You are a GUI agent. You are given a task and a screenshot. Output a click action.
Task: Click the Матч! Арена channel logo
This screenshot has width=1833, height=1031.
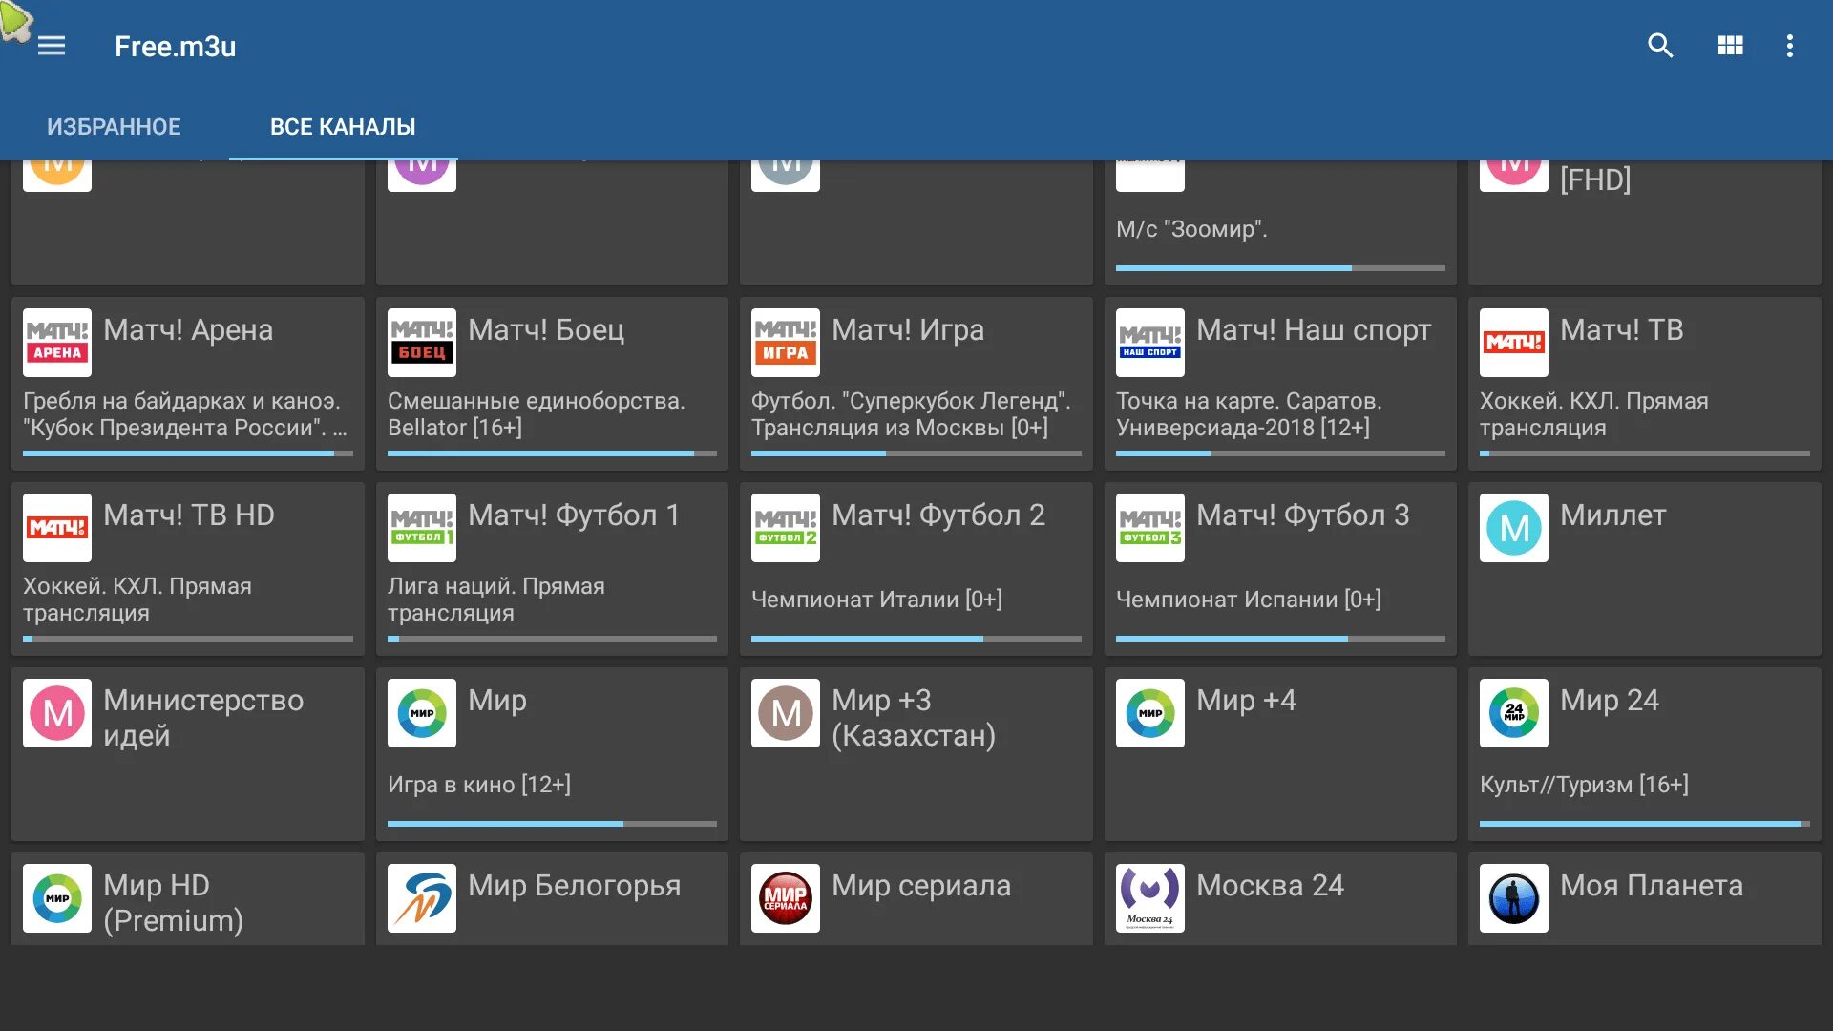click(x=57, y=343)
